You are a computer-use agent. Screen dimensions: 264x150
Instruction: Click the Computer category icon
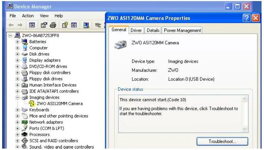click(x=25, y=48)
